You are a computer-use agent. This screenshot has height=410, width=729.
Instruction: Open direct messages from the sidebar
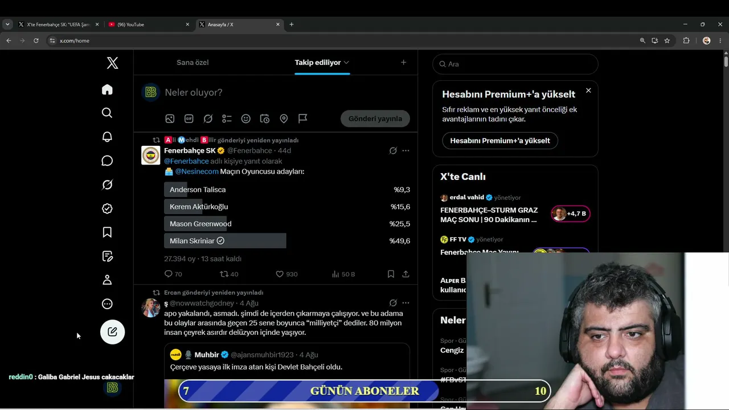point(107,161)
